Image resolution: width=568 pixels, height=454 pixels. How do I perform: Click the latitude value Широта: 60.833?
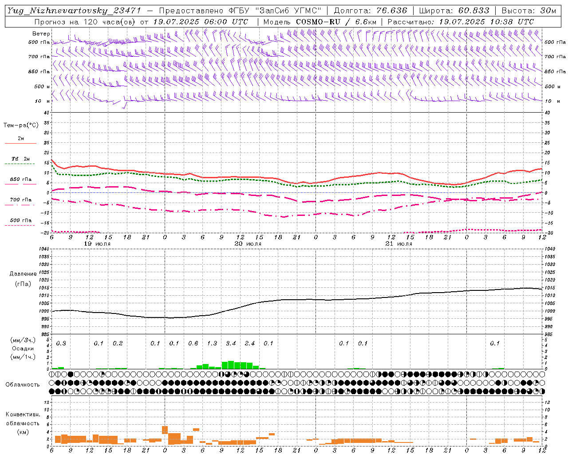(454, 11)
